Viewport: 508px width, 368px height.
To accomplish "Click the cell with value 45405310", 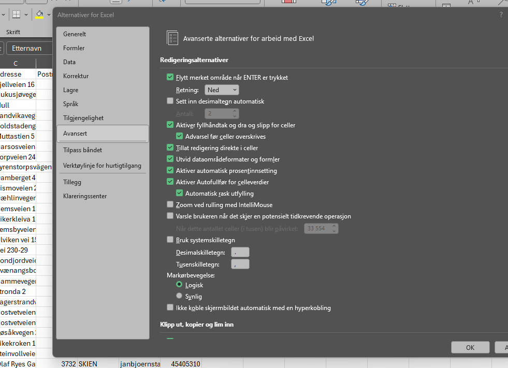I will tap(181, 364).
